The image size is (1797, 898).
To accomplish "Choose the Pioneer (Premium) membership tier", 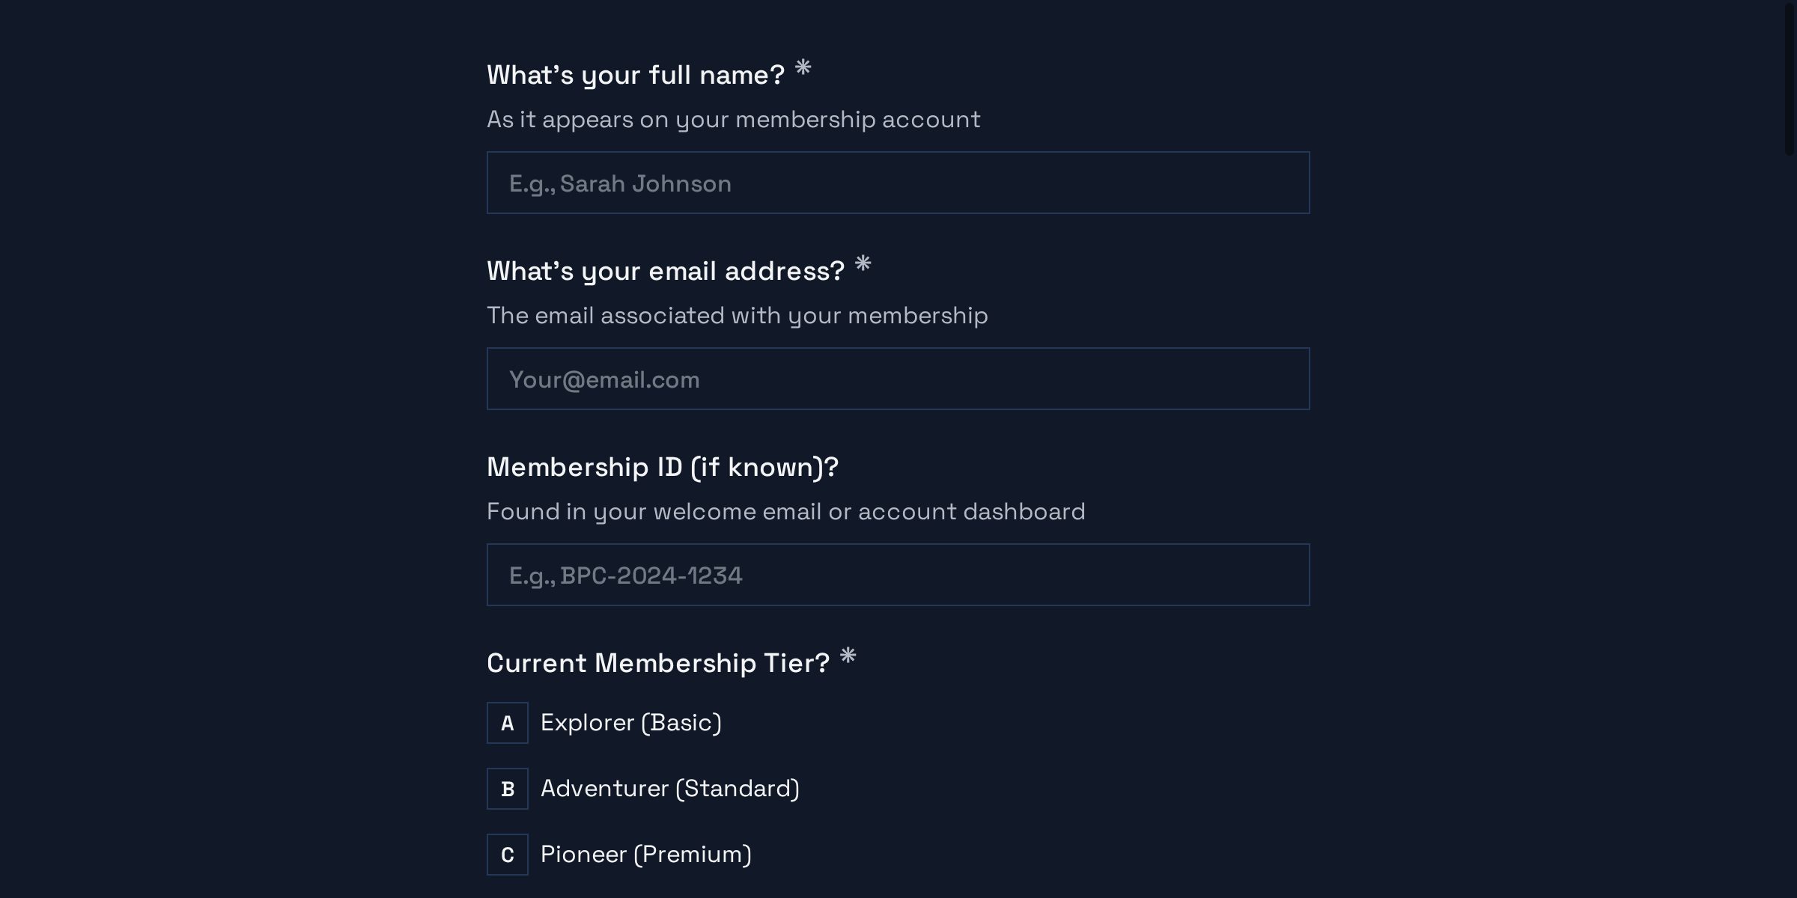I will click(x=645, y=854).
